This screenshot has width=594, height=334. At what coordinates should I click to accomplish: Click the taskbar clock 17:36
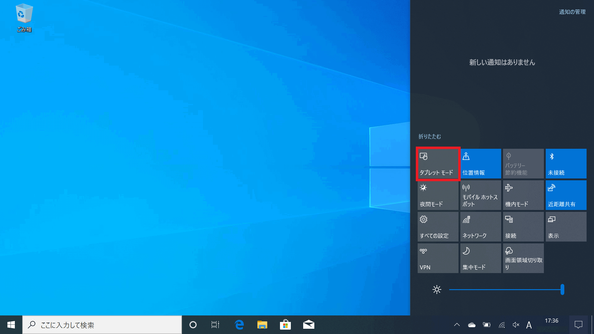552,321
